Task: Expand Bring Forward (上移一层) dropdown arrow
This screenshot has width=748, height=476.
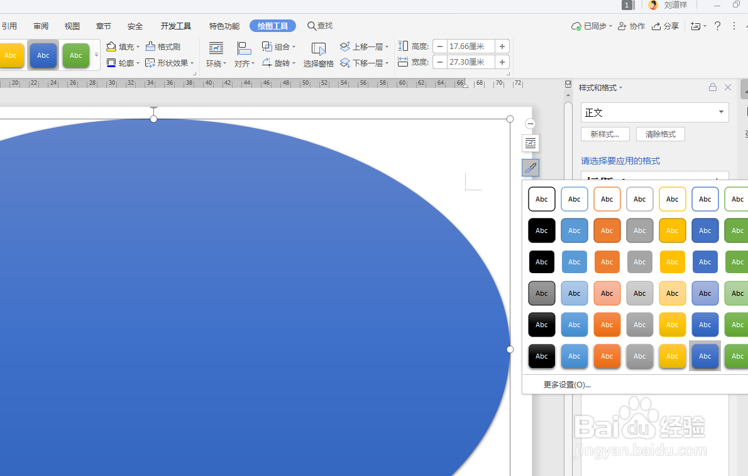Action: pyautogui.click(x=387, y=46)
